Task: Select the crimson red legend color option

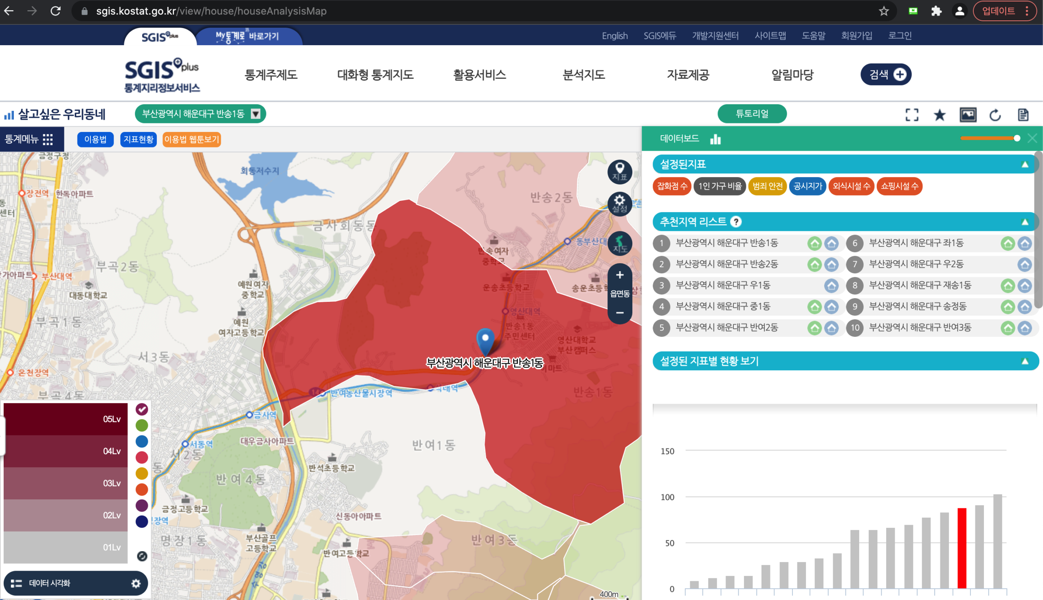Action: coord(142,457)
